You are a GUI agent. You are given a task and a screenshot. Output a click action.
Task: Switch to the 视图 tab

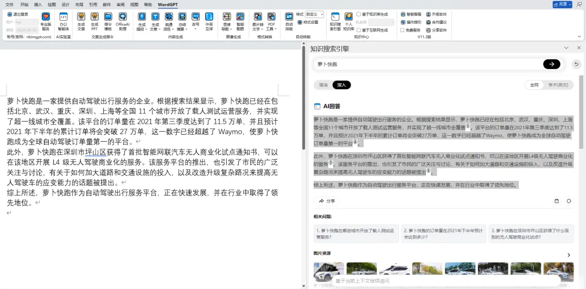pos(134,4)
